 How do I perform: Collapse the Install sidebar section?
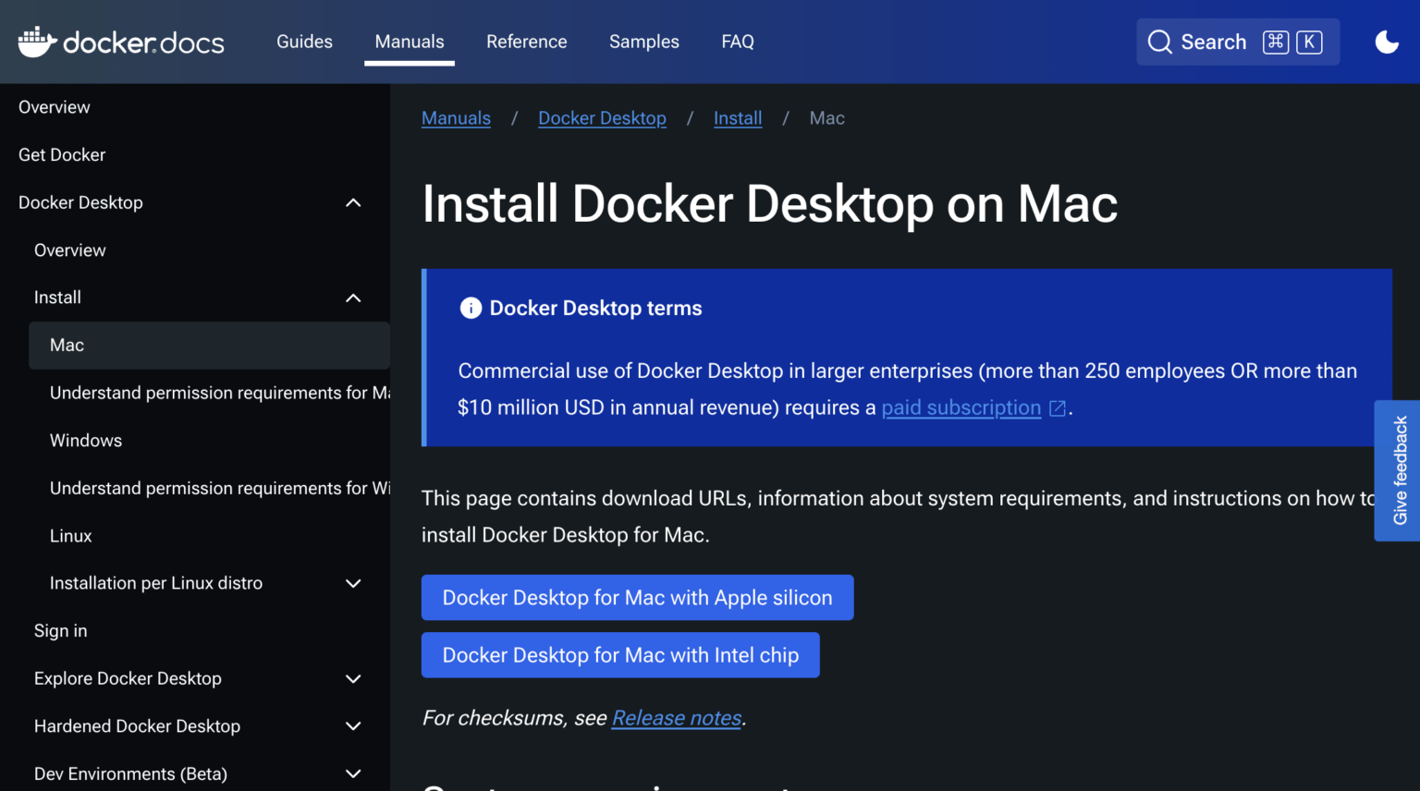[353, 298]
